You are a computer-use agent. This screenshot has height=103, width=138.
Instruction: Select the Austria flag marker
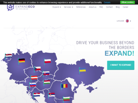point(34,78)
